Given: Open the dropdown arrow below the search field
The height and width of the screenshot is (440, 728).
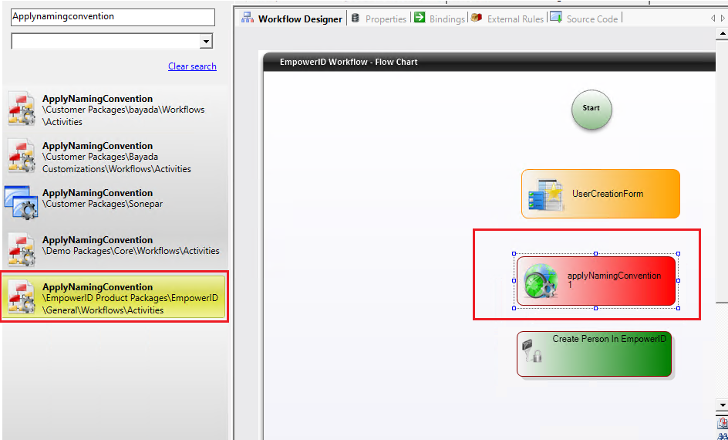Looking at the screenshot, I should [206, 42].
